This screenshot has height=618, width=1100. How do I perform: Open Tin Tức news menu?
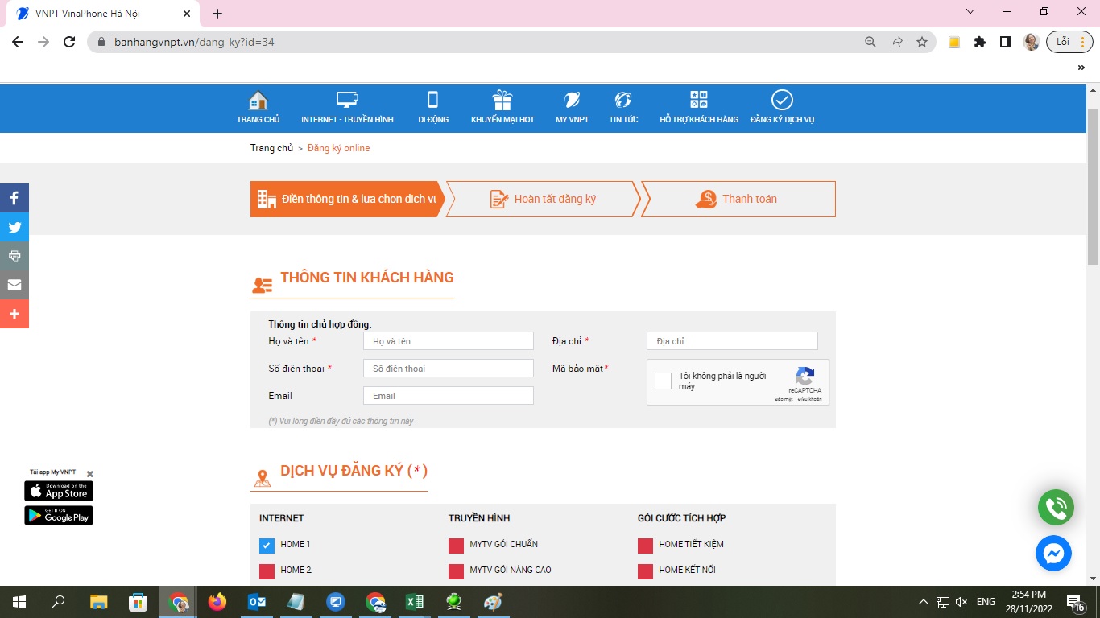click(x=623, y=108)
